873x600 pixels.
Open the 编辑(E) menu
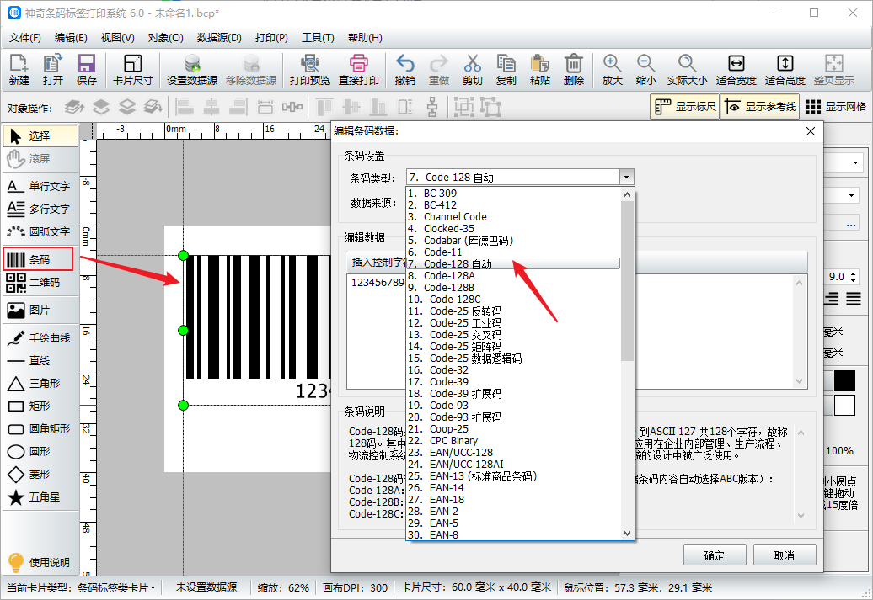click(71, 38)
